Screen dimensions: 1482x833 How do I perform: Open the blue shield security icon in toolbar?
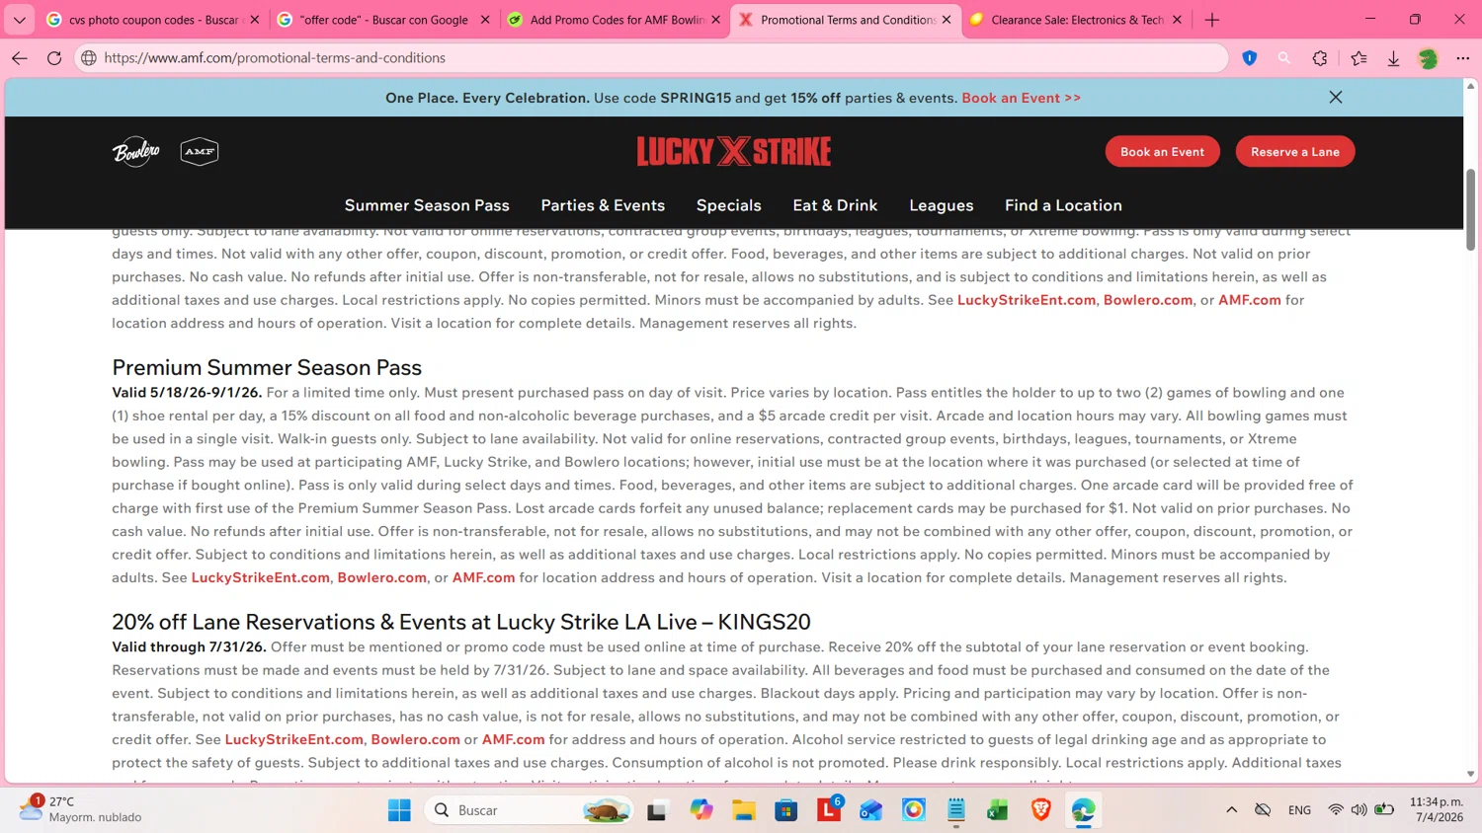(1250, 58)
